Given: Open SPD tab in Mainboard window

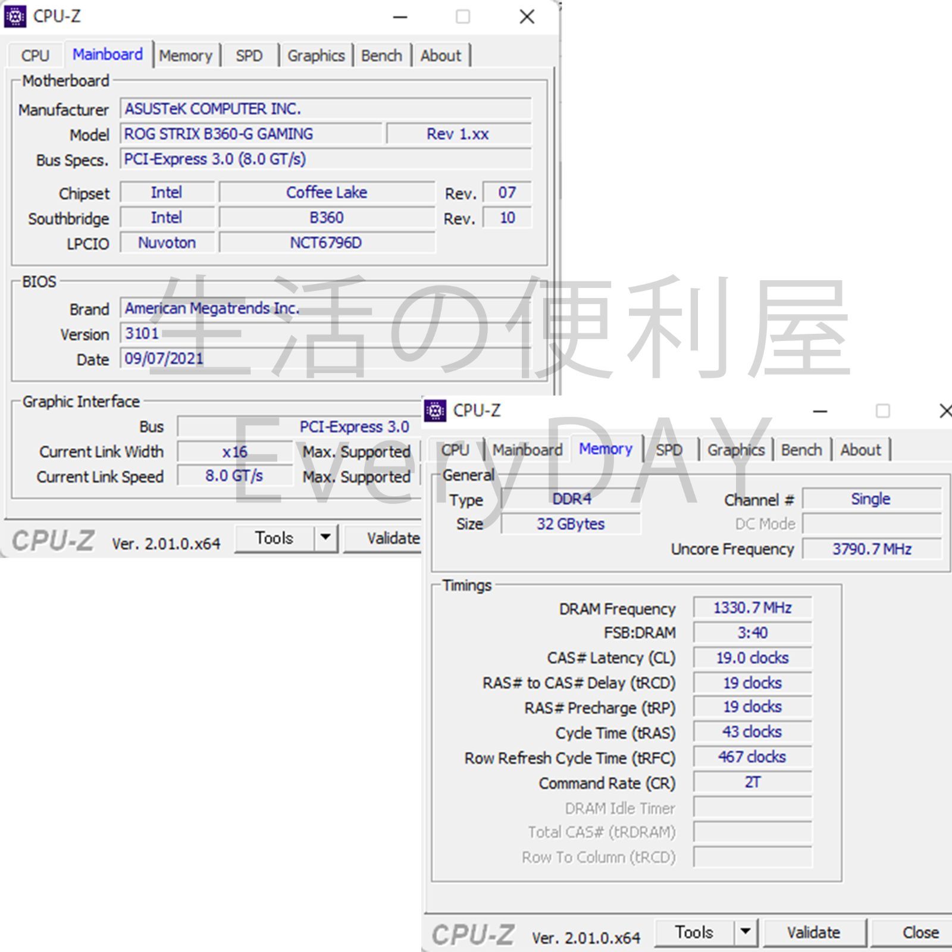Looking at the screenshot, I should (249, 55).
